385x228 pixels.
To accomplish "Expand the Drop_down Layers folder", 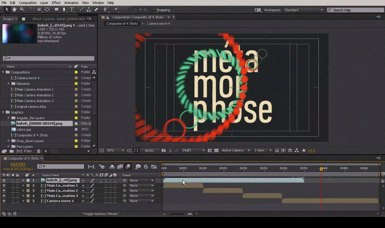I will (9, 141).
